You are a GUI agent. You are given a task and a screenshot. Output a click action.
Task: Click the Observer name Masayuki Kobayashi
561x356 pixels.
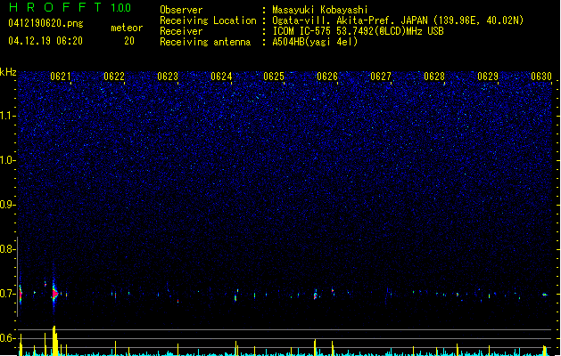320,10
